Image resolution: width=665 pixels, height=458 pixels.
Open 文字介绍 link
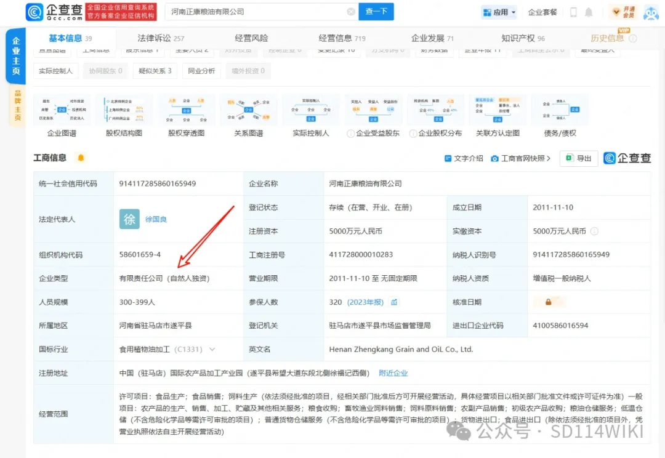click(464, 158)
